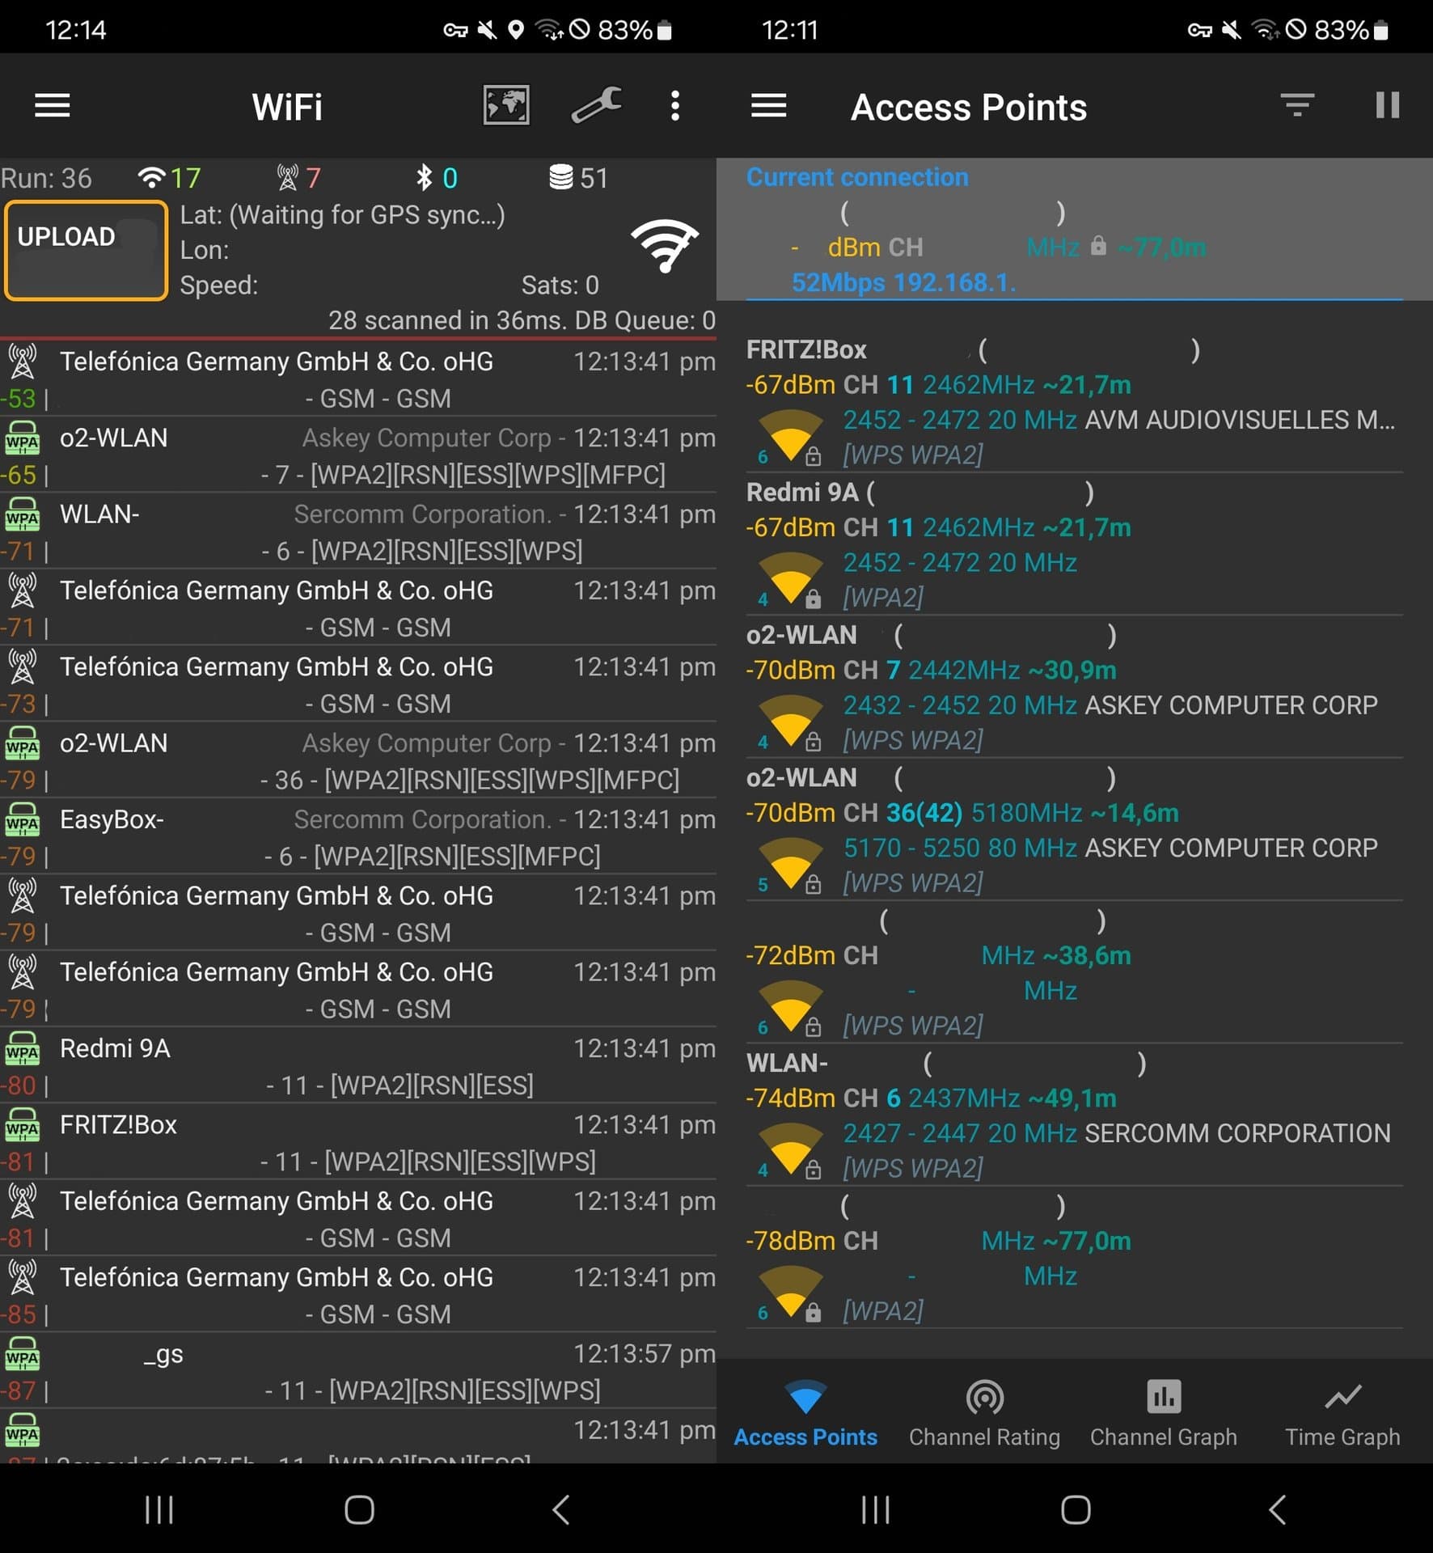
Task: Open the three-dot overflow menu
Action: pyautogui.click(x=674, y=106)
